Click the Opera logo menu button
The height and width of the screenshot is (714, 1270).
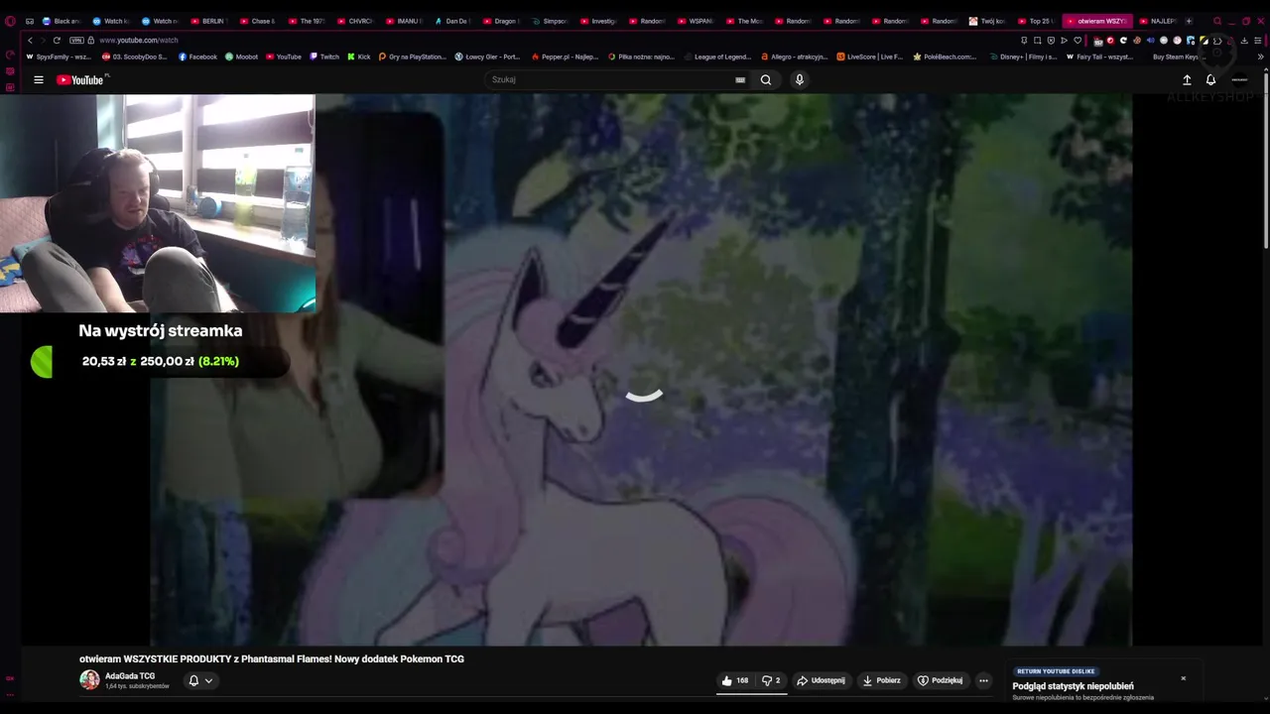click(x=10, y=21)
